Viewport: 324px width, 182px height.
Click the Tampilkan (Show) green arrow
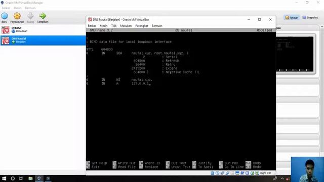pos(43,18)
